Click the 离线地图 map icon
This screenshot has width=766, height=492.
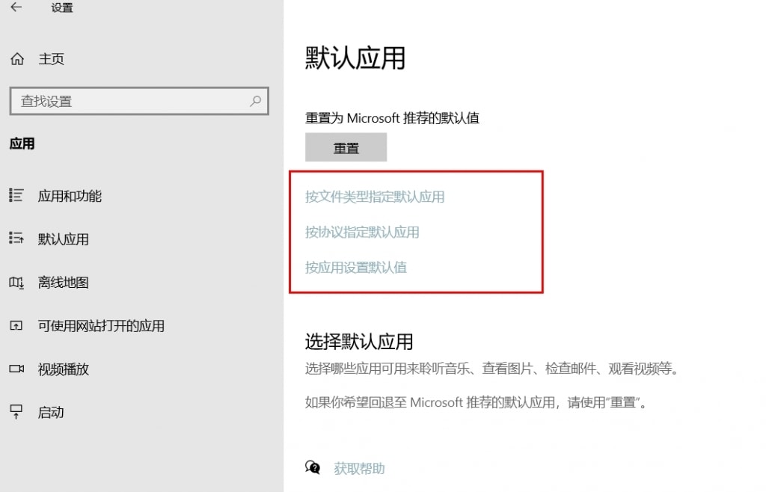point(16,283)
